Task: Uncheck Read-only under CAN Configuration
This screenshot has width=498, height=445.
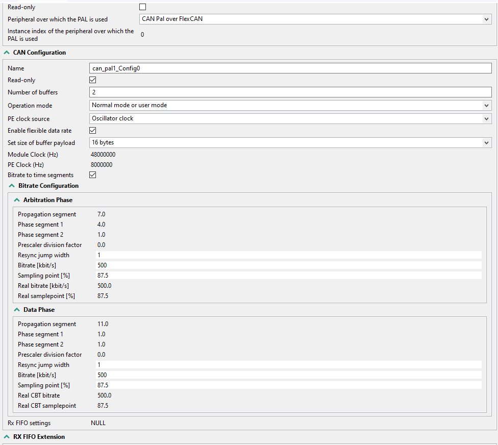Action: 93,80
